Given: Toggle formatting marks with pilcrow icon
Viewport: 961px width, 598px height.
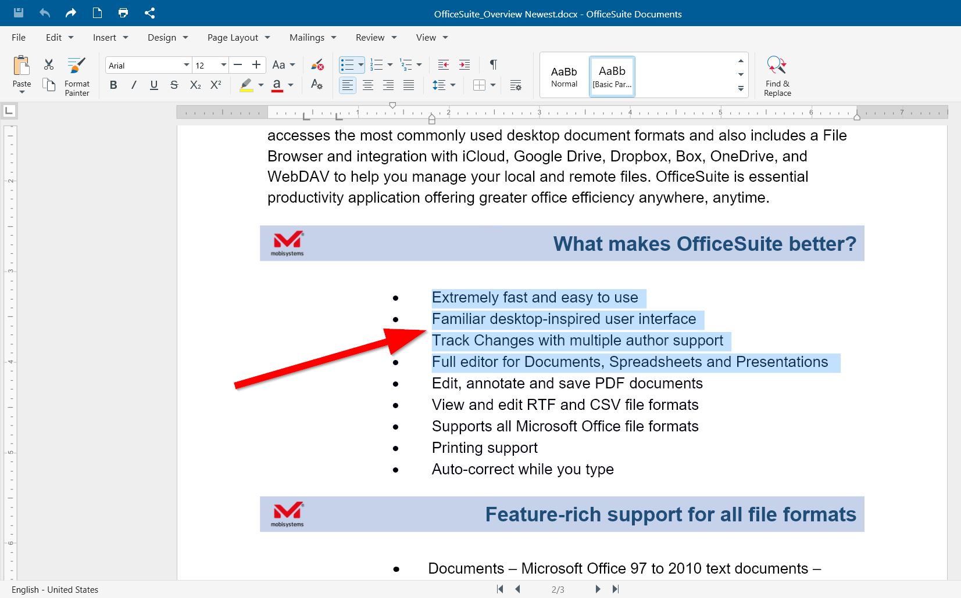Looking at the screenshot, I should coord(493,64).
